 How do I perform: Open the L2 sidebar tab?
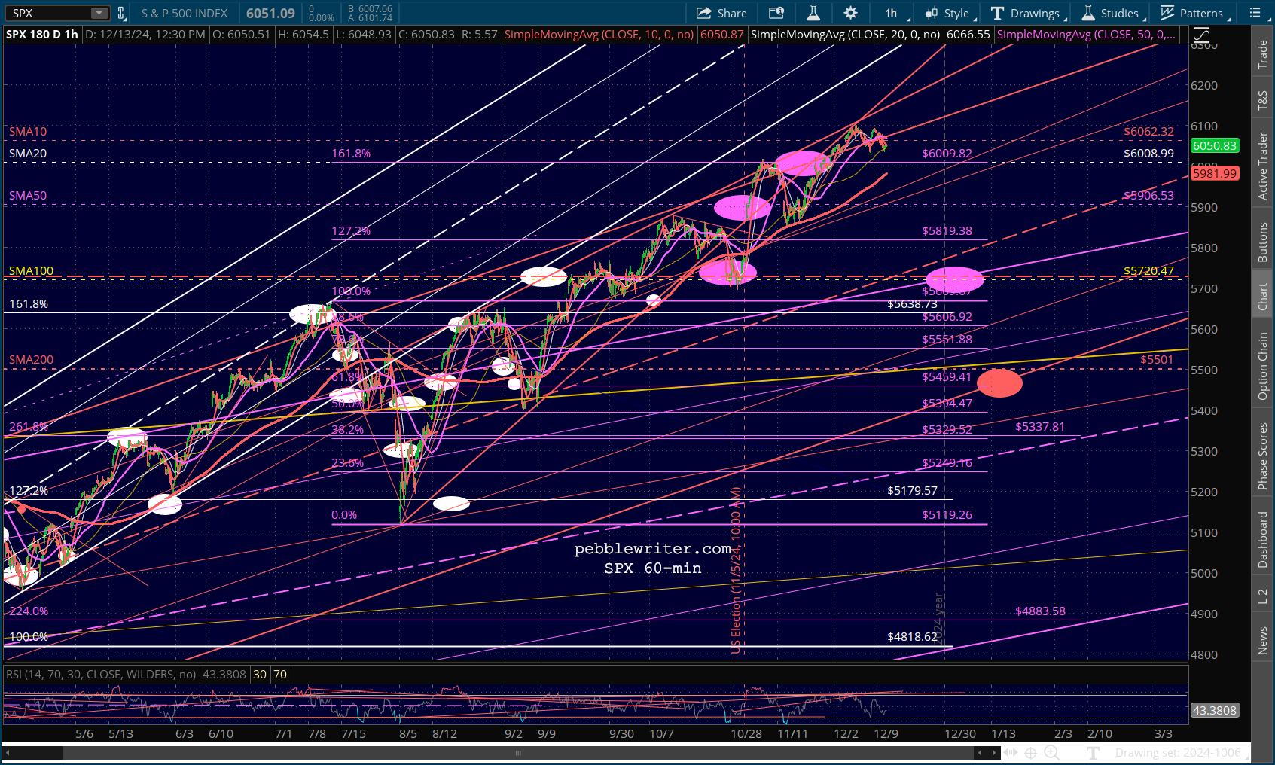tap(1263, 596)
